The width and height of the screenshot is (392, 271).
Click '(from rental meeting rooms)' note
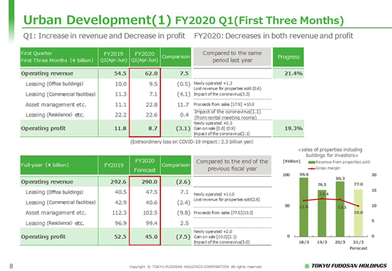tap(225, 117)
